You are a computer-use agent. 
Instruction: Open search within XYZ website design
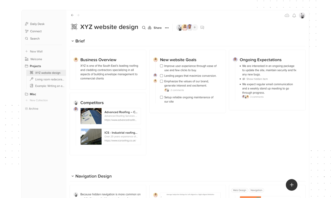click(x=144, y=27)
